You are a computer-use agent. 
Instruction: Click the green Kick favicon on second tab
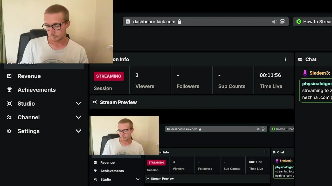pyautogui.click(x=299, y=22)
